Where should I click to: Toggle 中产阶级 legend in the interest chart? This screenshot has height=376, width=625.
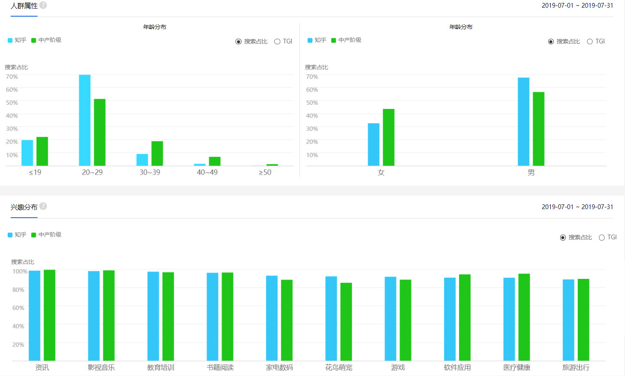coord(46,235)
